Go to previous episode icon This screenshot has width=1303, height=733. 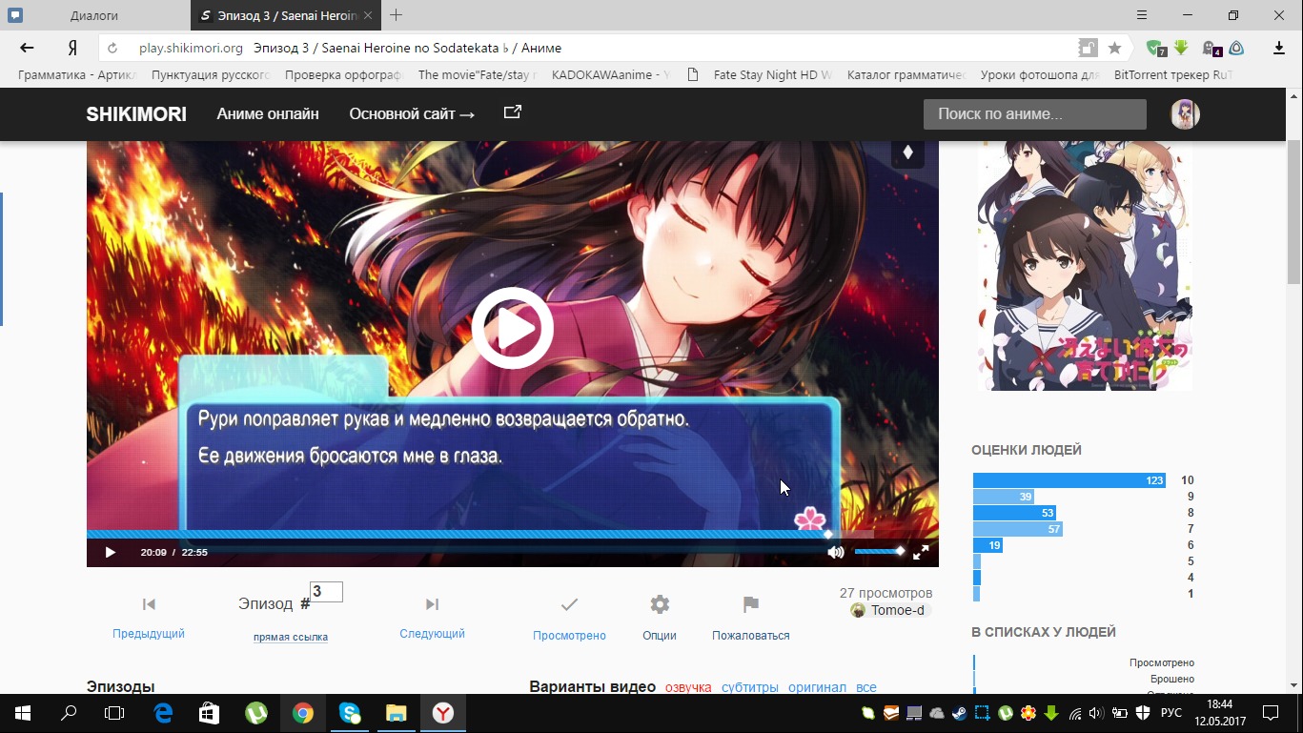(x=149, y=604)
